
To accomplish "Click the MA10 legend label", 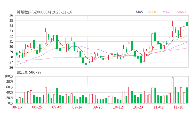I will coord(153,12).
